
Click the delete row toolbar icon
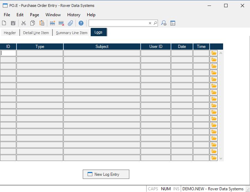tap(61, 23)
